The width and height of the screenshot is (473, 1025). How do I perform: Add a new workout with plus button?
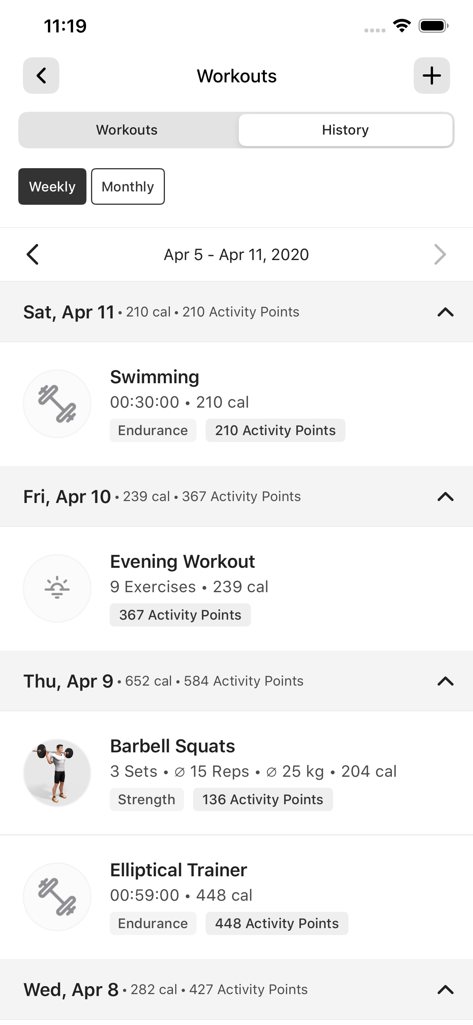coord(431,76)
